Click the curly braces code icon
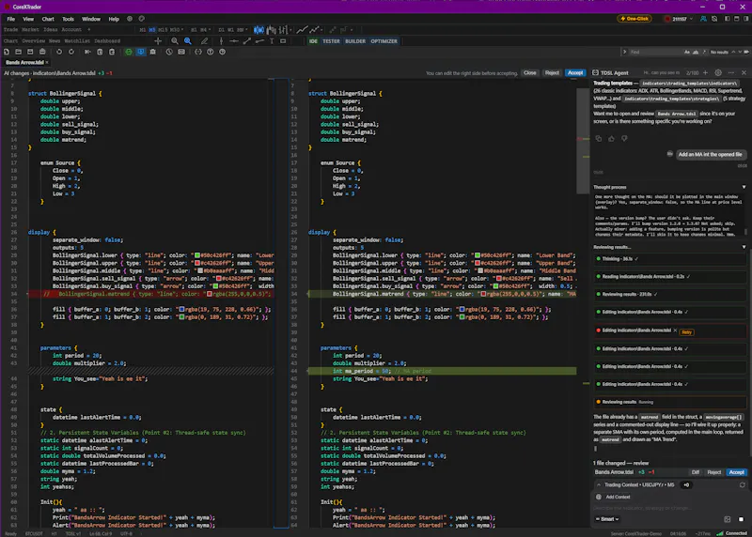752x537 pixels. pos(198,52)
